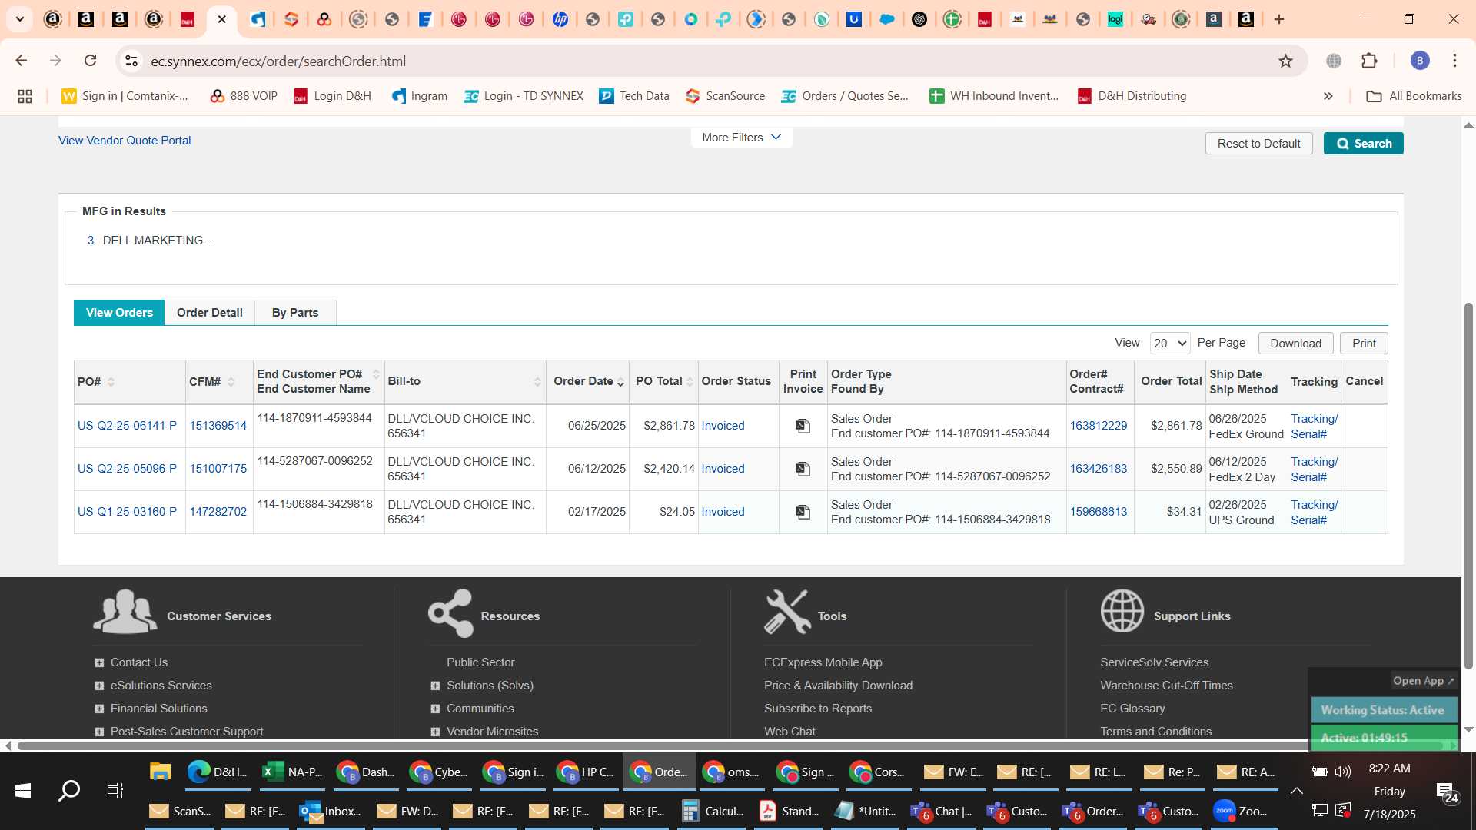Reload the page

coord(91,61)
